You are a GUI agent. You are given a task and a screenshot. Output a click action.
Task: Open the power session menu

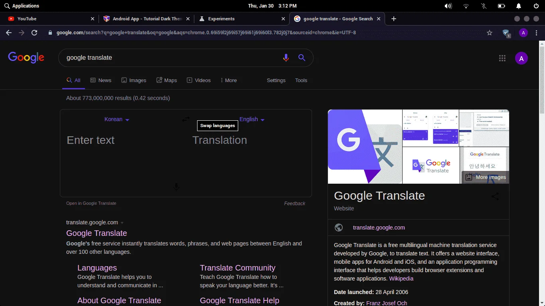536,6
